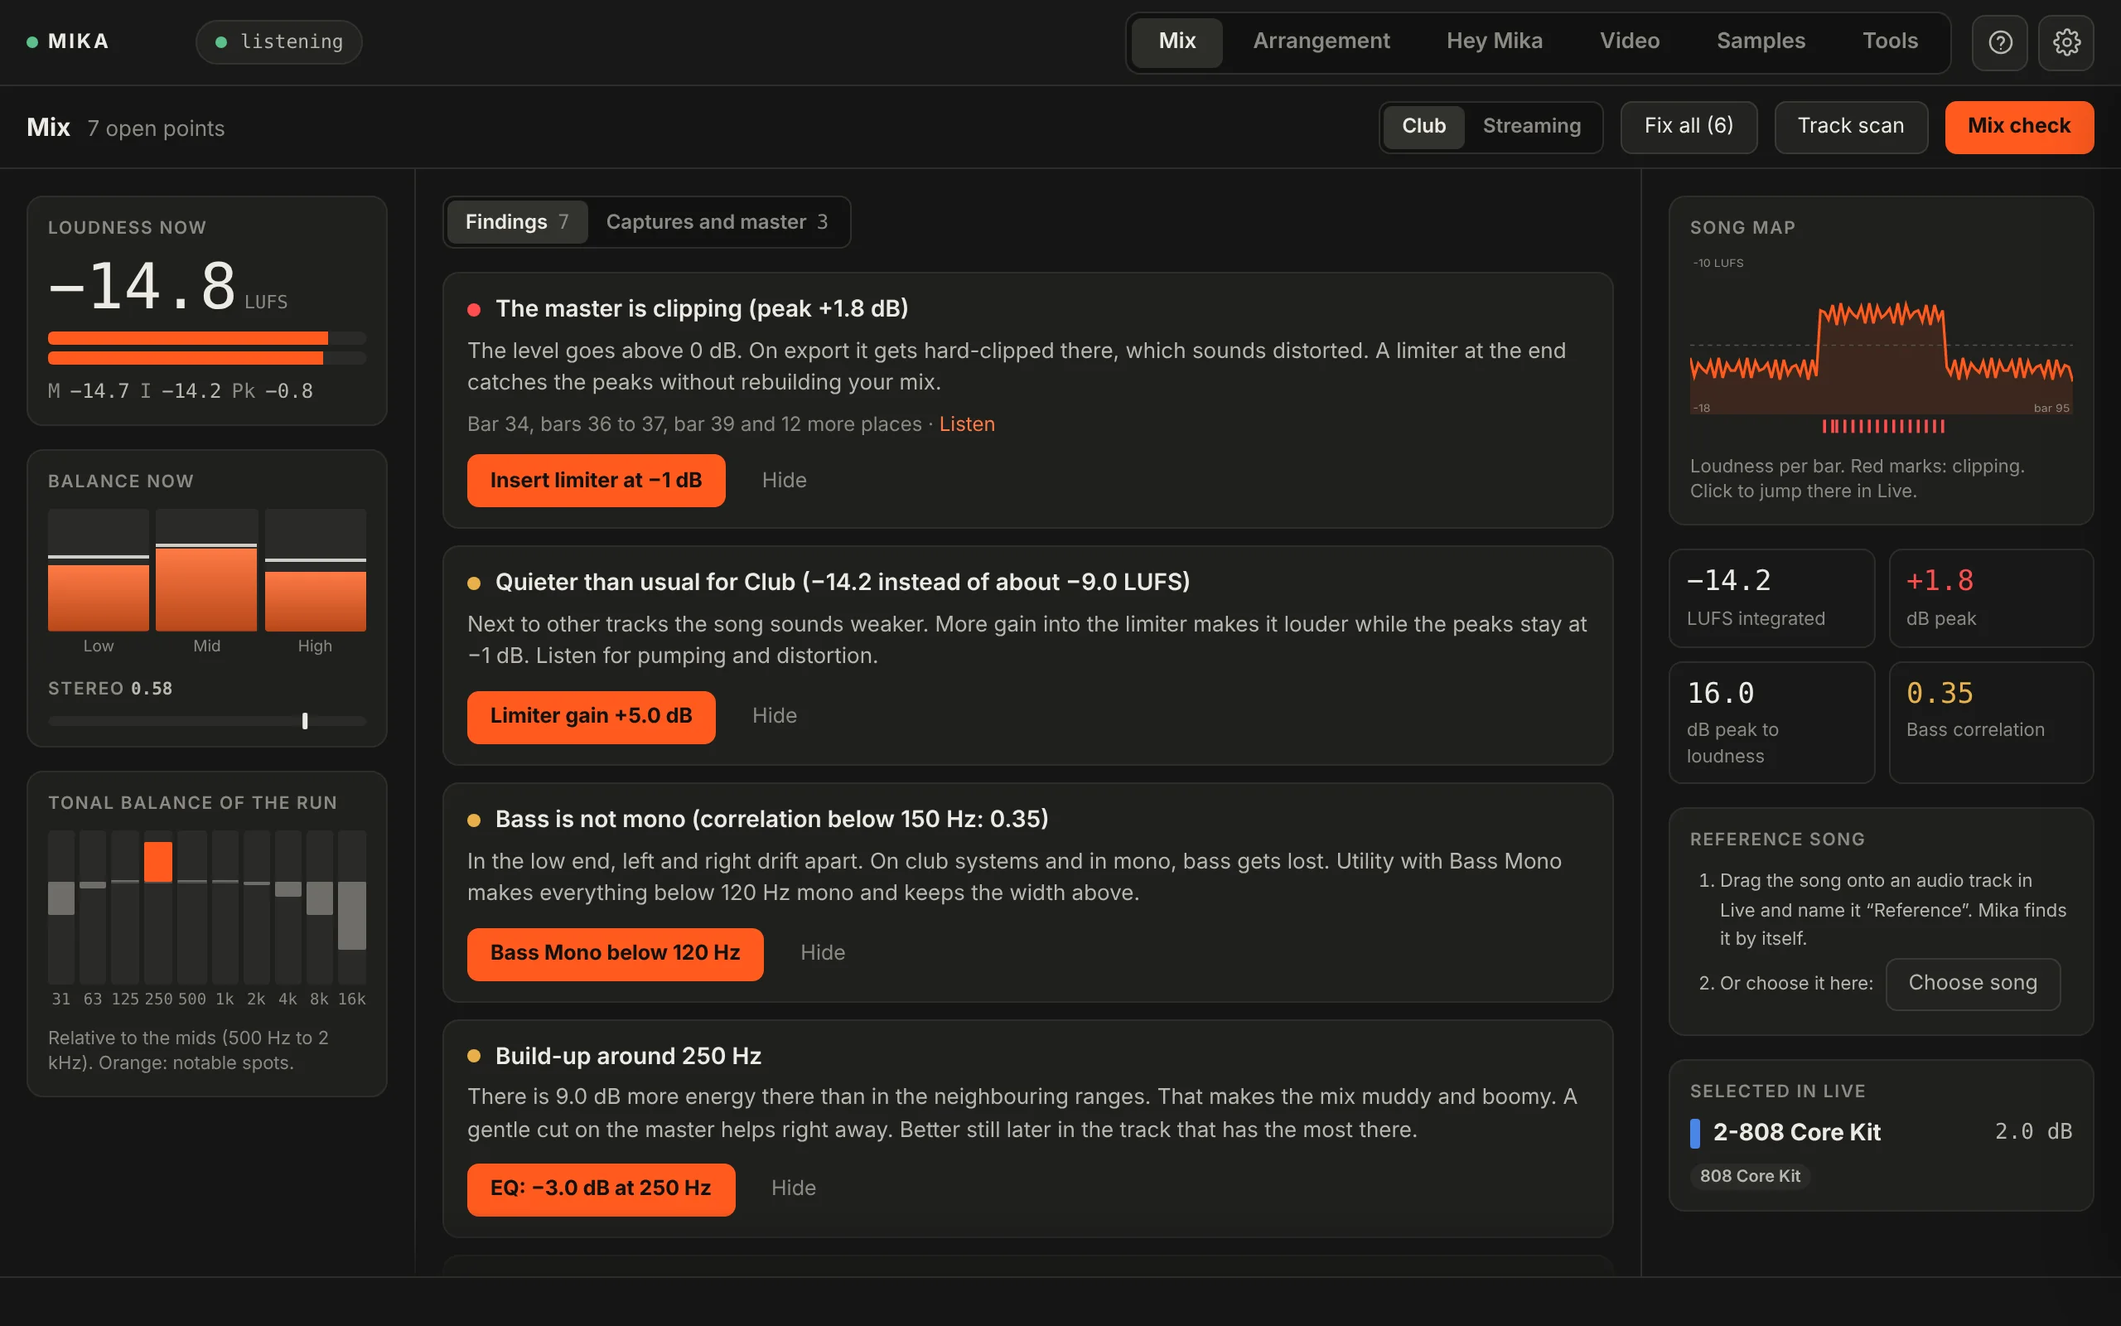Click the listening status pill
This screenshot has height=1326, width=2121.
(x=278, y=42)
